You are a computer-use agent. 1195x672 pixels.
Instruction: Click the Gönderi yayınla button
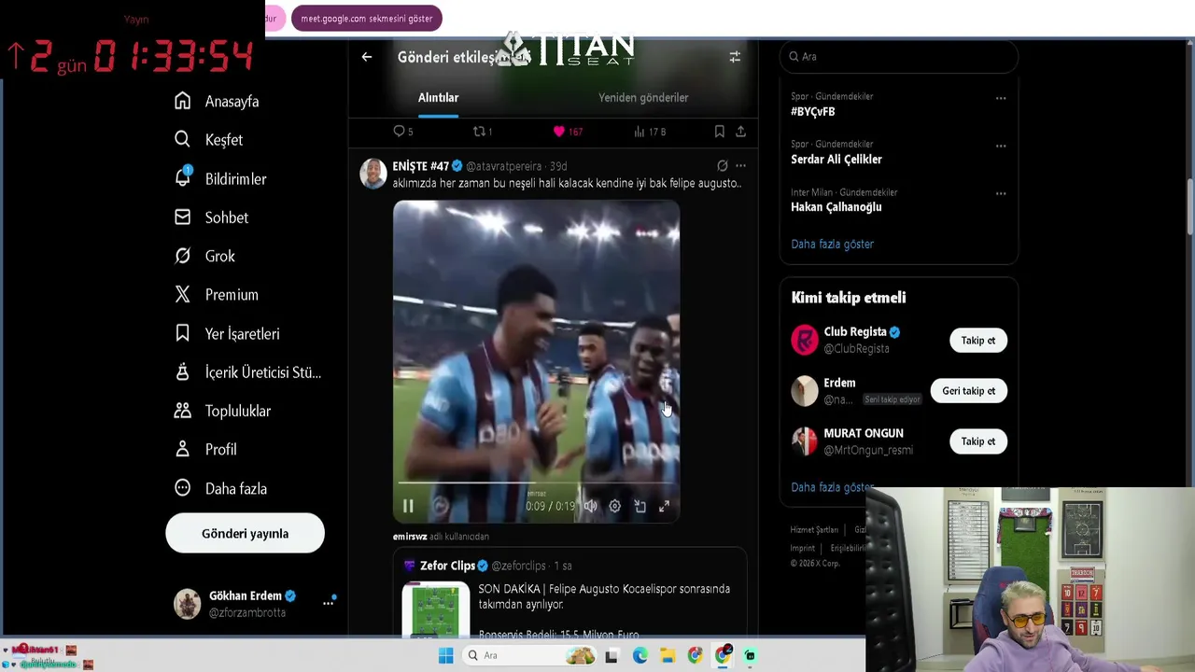point(245,533)
